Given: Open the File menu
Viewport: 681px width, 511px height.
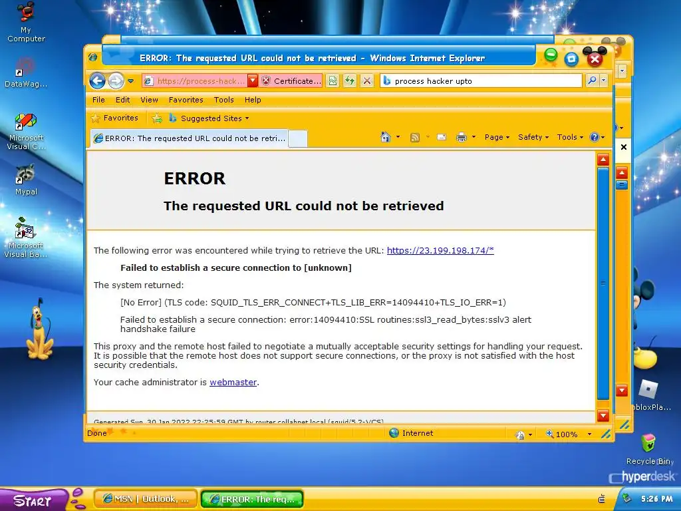Looking at the screenshot, I should click(98, 100).
